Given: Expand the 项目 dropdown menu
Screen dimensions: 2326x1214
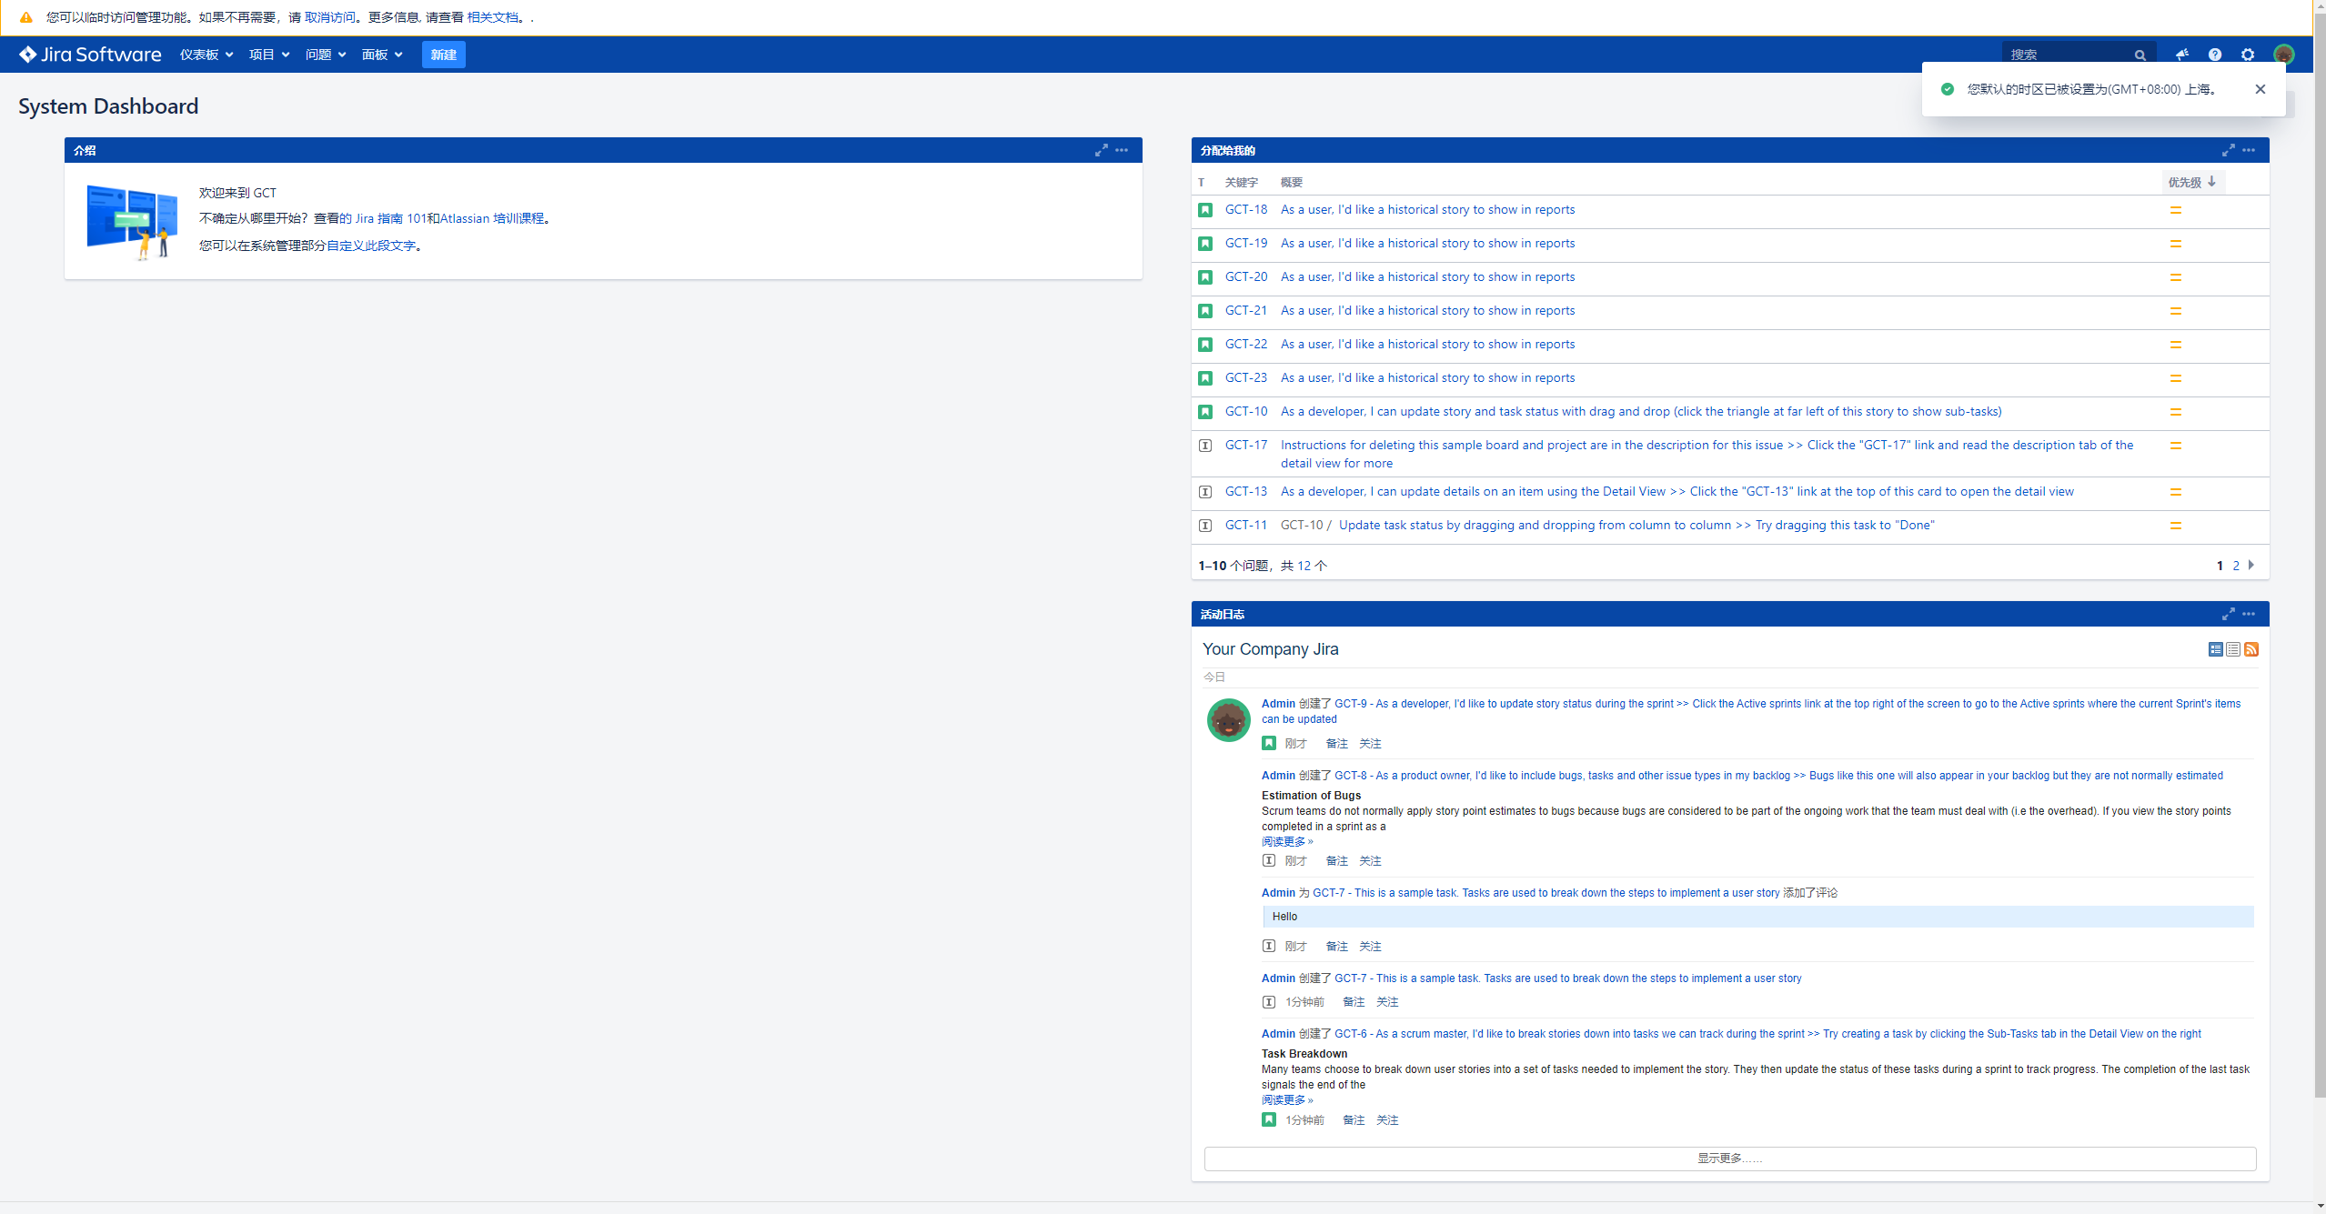Looking at the screenshot, I should (269, 55).
